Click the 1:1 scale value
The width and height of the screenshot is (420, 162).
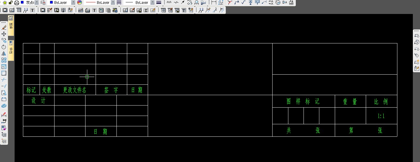[381, 116]
